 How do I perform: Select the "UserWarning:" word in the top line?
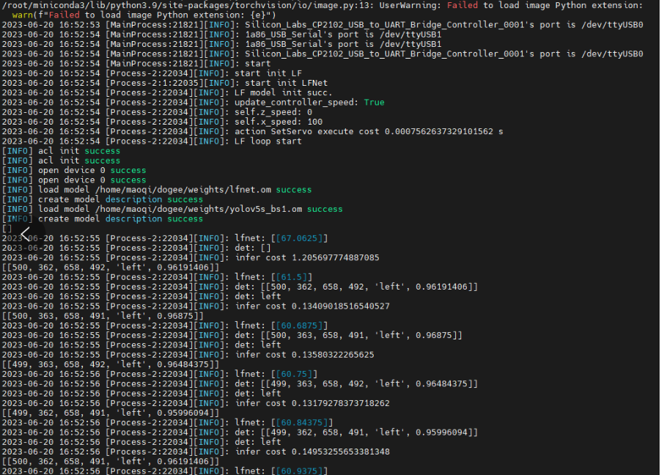[410, 5]
